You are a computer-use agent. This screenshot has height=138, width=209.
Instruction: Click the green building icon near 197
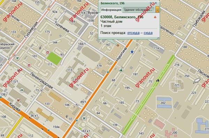click(x=121, y=70)
